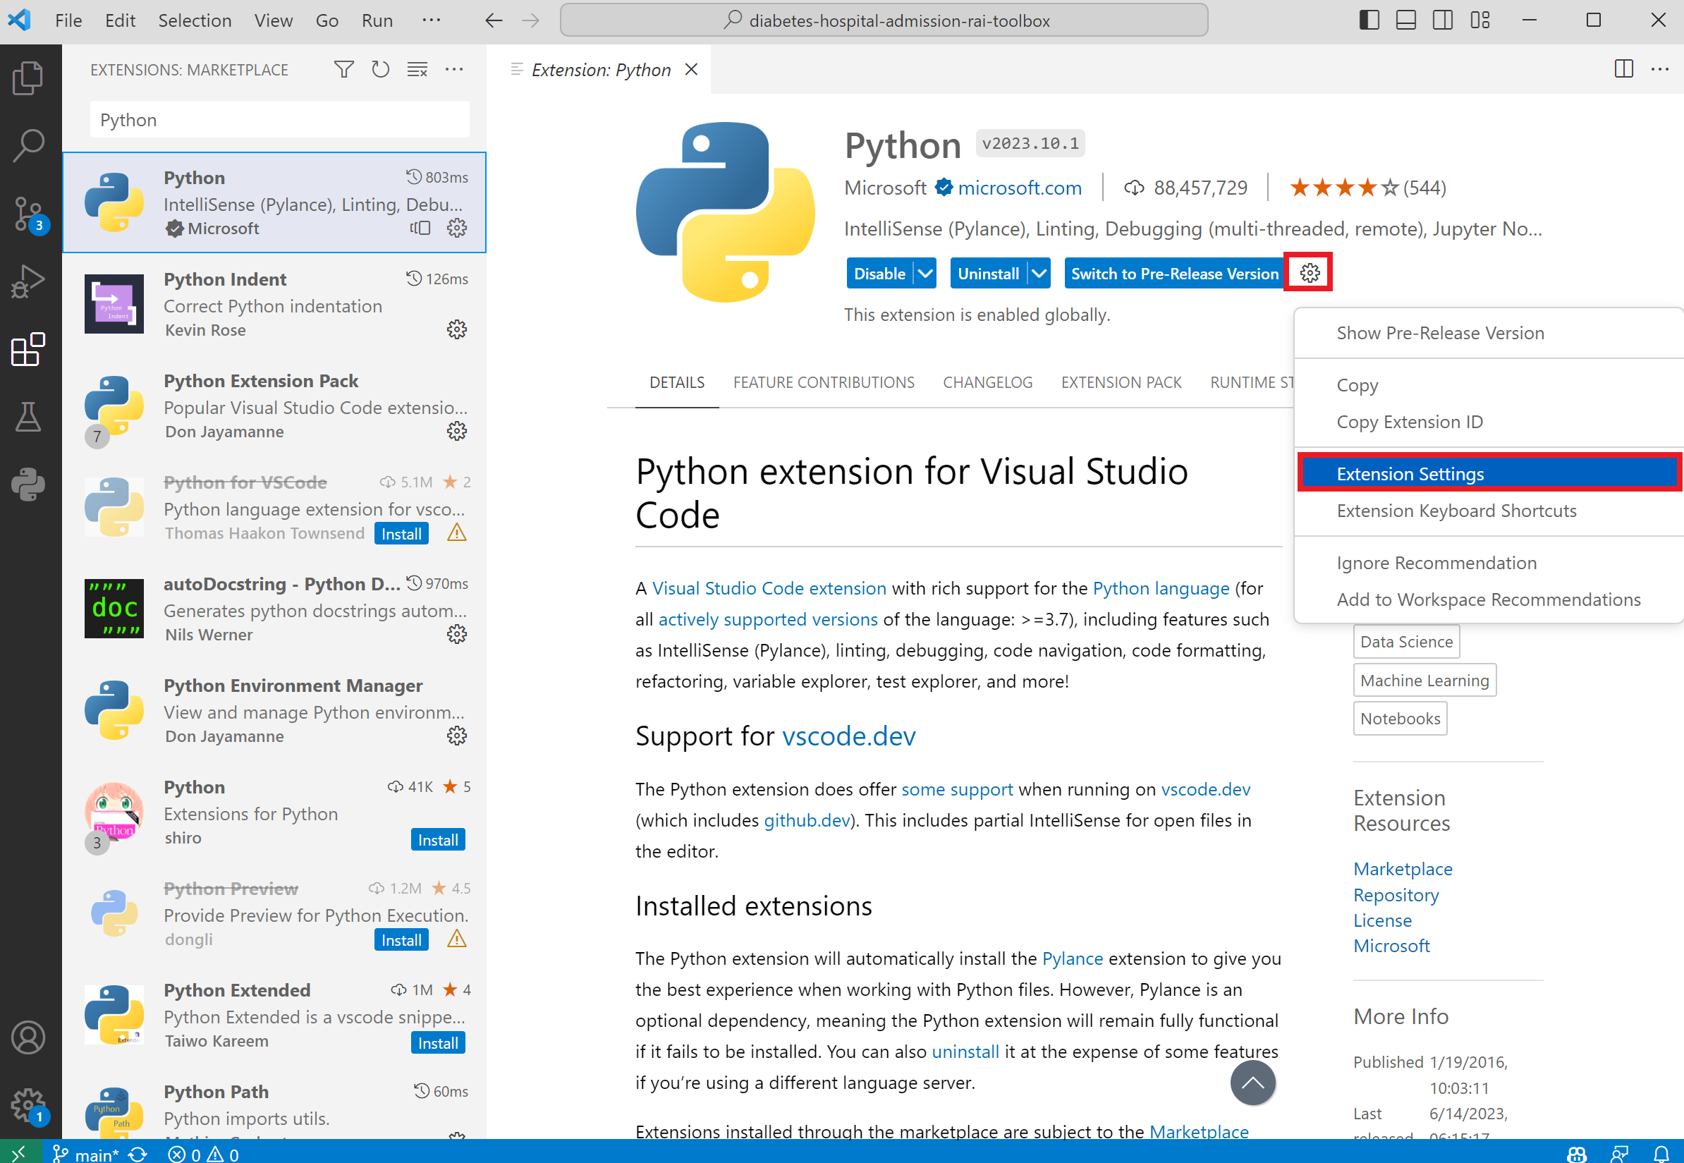Click the FEATURE CONTRIBUTIONS tab
The height and width of the screenshot is (1163, 1684).
pos(822,382)
